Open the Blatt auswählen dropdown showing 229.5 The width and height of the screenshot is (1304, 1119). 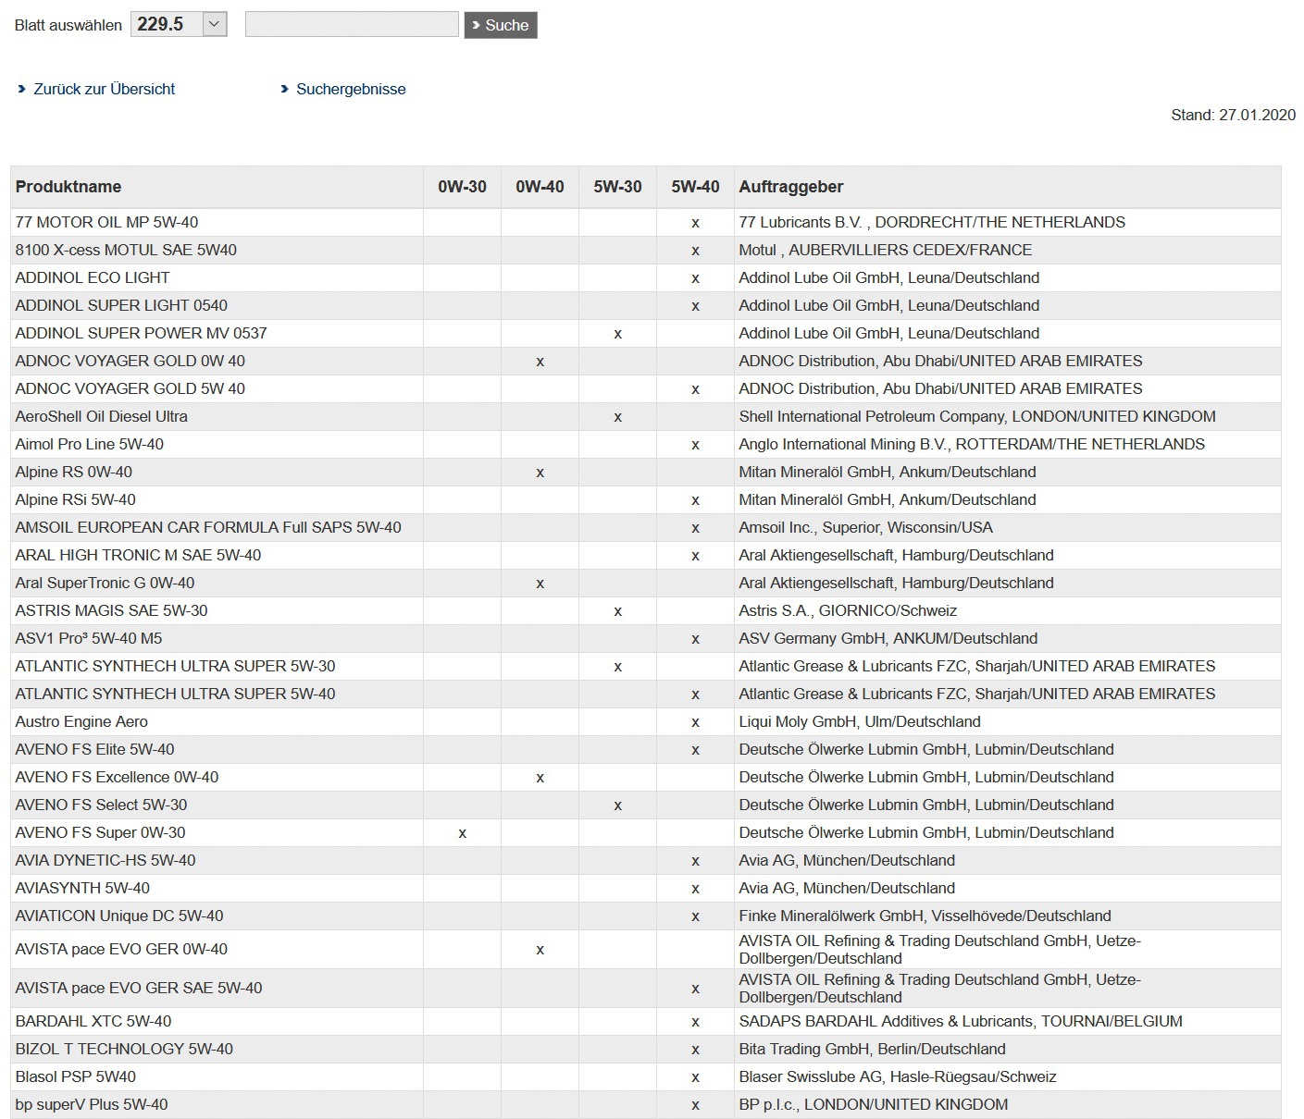pos(179,25)
